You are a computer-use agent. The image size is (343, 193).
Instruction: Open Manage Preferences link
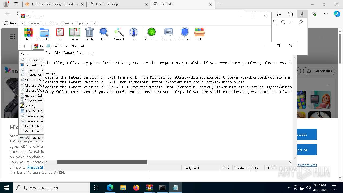pos(308,165)
